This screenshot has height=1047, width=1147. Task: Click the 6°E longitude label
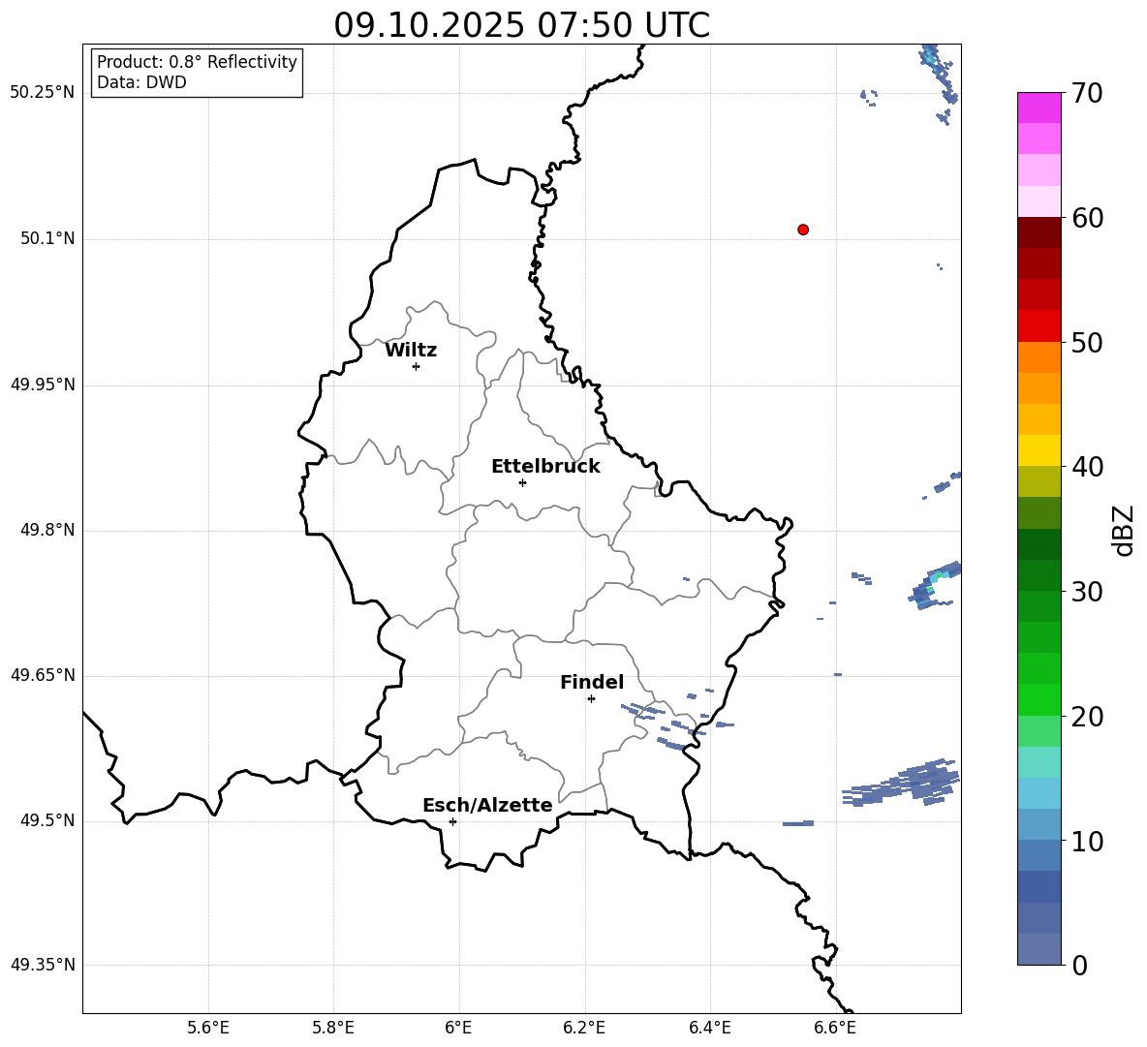[458, 1028]
